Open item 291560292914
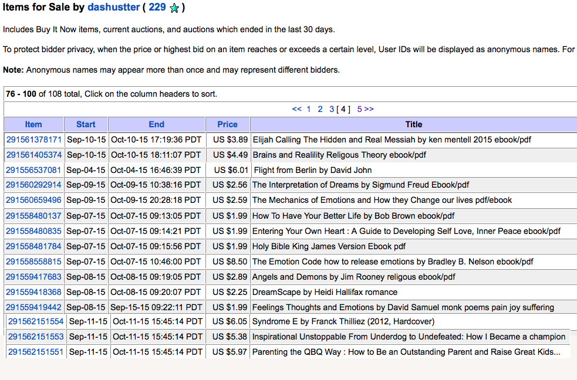This screenshot has width=577, height=380. point(33,185)
